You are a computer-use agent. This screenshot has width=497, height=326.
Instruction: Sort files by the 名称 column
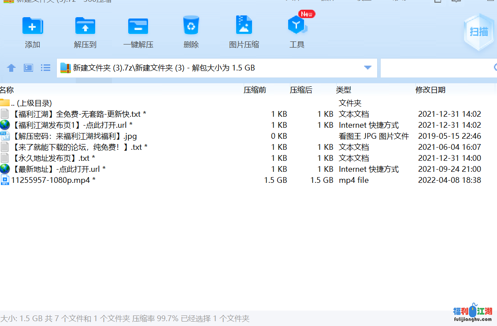[7, 90]
